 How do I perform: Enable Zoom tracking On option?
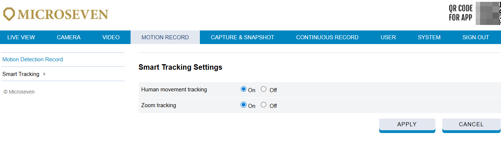point(244,105)
